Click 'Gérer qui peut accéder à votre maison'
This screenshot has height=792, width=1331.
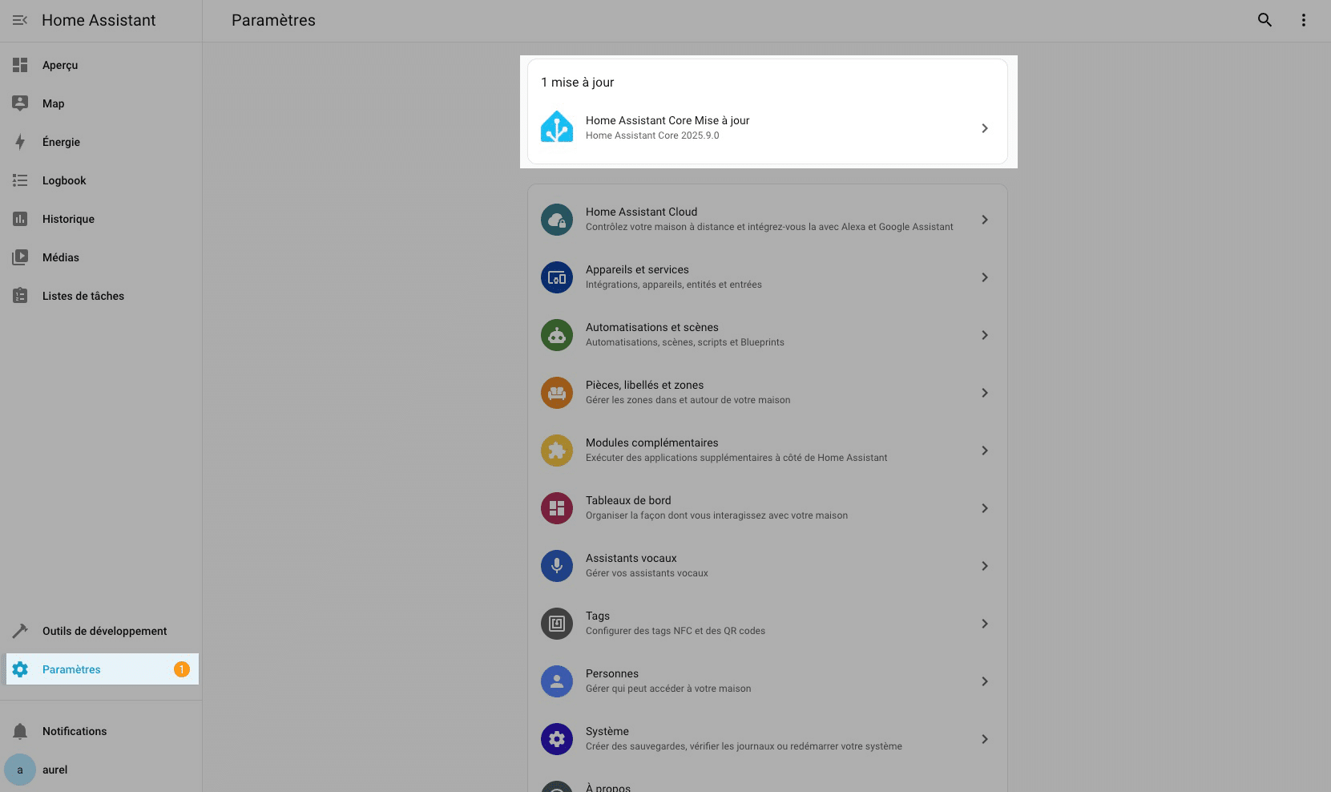coord(668,689)
